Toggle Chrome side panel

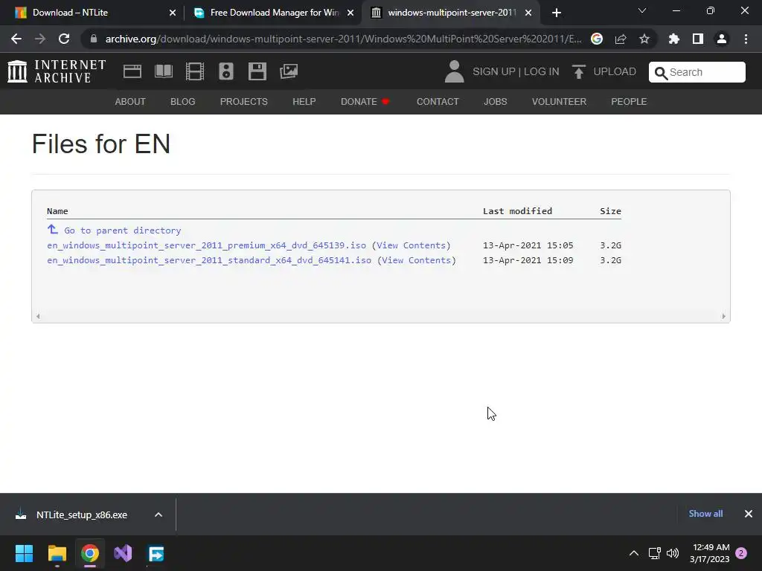pos(698,39)
